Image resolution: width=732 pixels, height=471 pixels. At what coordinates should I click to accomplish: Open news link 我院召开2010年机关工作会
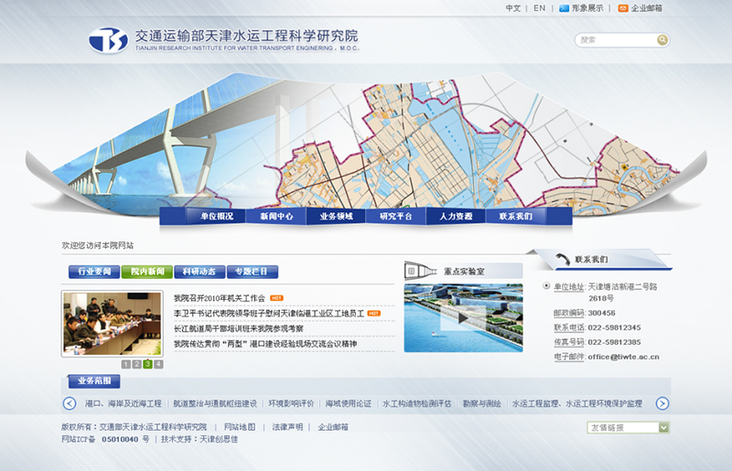click(220, 298)
